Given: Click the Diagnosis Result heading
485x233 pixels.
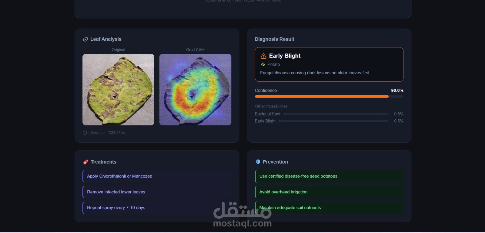Looking at the screenshot, I should tap(274, 39).
